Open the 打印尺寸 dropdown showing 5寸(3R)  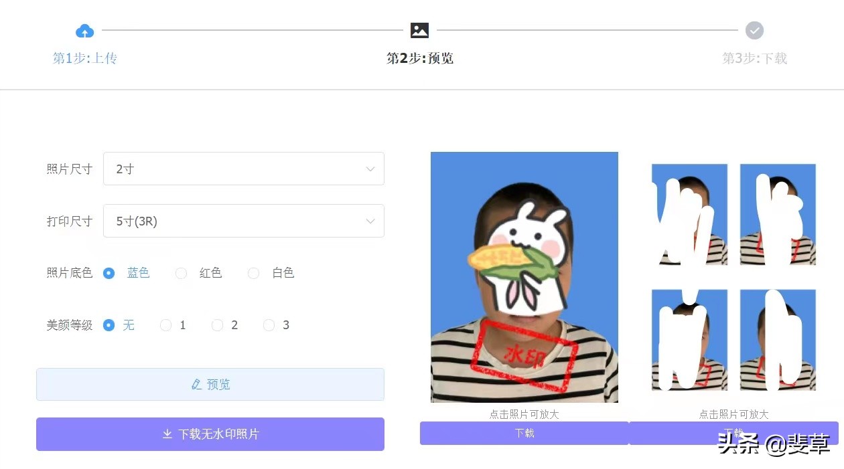[x=244, y=221]
